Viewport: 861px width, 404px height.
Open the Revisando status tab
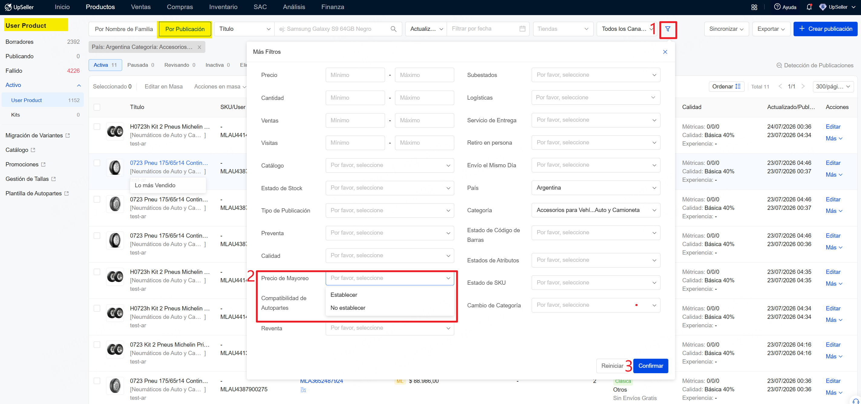pyautogui.click(x=180, y=65)
